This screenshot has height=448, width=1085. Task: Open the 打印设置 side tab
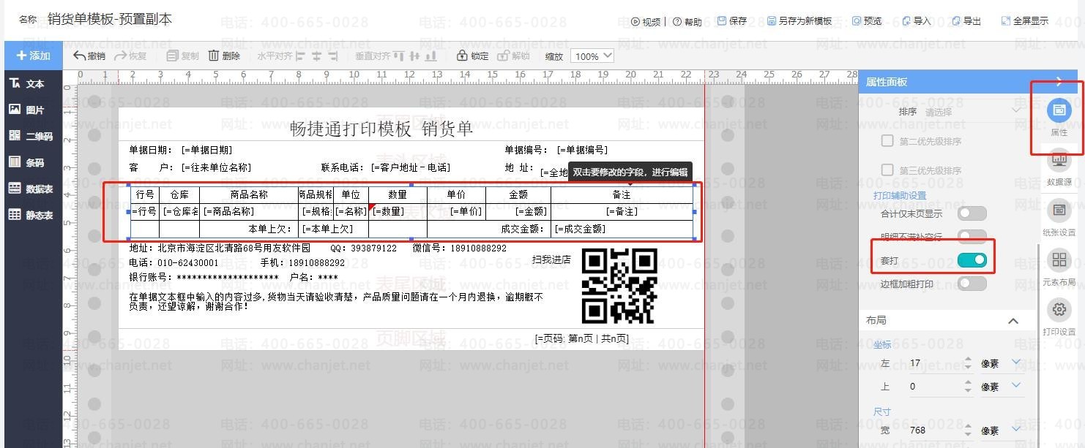pyautogui.click(x=1059, y=317)
